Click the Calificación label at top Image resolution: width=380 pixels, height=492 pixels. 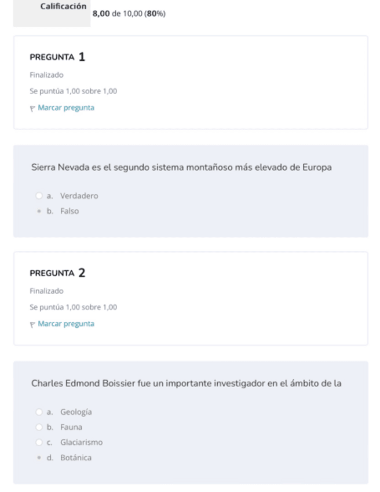coord(64,6)
